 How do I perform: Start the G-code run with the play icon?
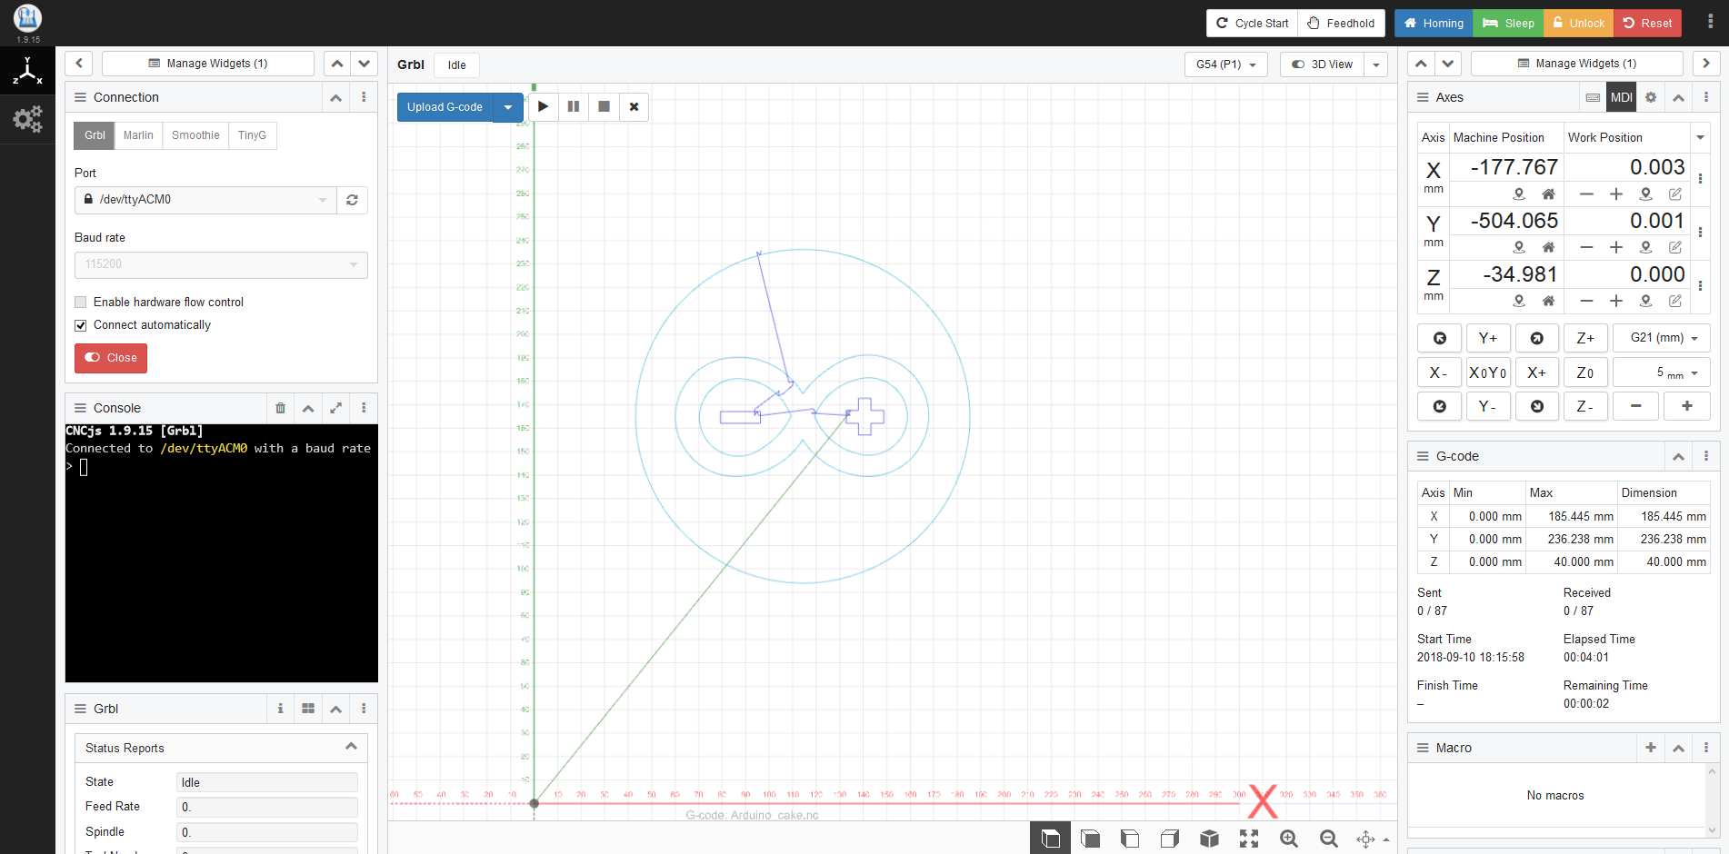coord(543,106)
